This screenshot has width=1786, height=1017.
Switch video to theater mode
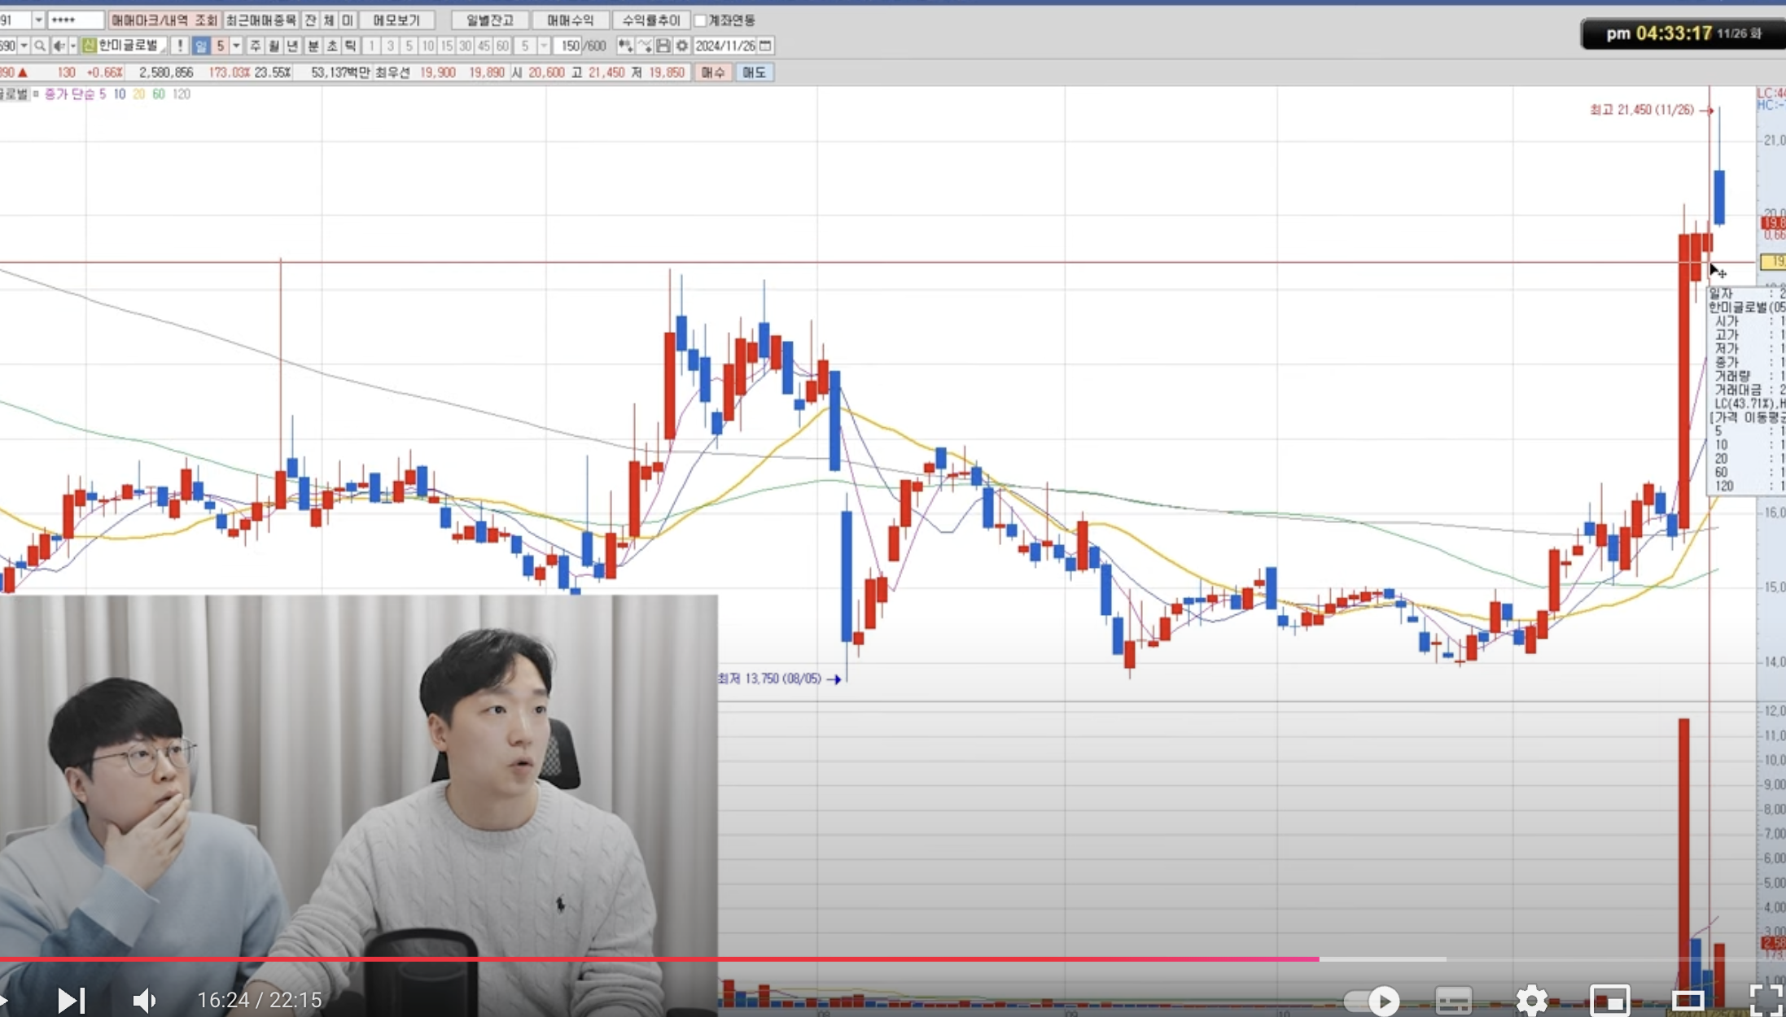[1687, 999]
